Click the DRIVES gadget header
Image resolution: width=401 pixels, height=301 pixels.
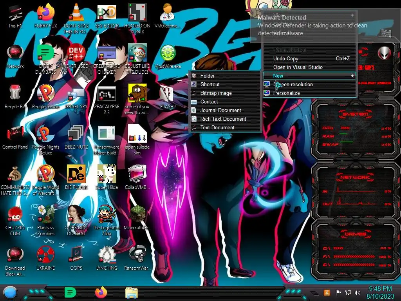coord(355,234)
